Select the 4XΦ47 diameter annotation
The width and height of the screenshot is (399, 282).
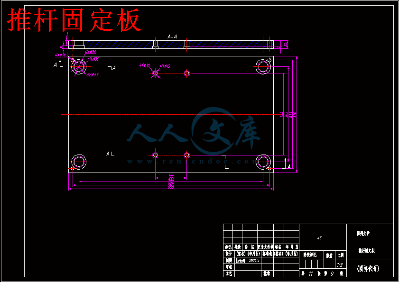coord(93,74)
